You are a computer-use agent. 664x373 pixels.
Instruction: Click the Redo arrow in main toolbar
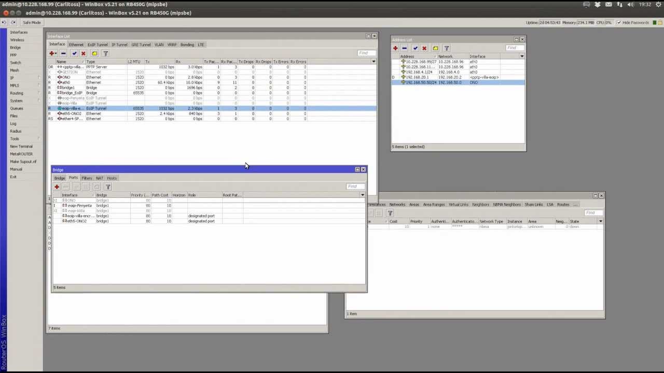point(13,22)
